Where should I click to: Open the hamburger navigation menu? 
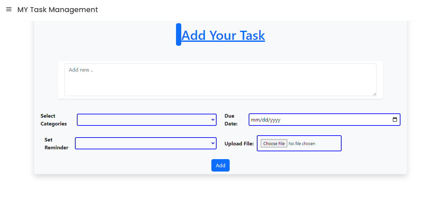click(x=9, y=9)
